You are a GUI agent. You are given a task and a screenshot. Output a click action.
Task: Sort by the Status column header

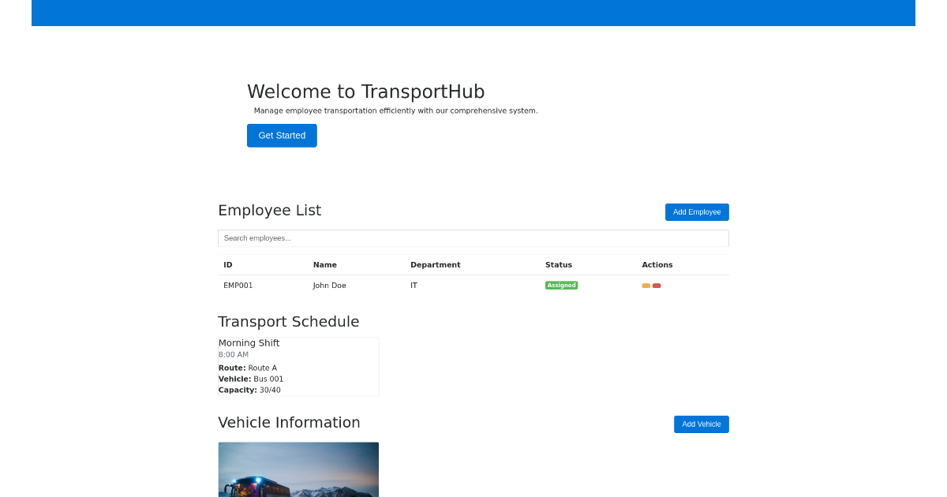click(557, 264)
